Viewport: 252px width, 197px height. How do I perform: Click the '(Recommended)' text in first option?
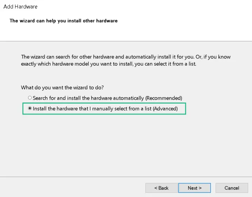(164, 98)
